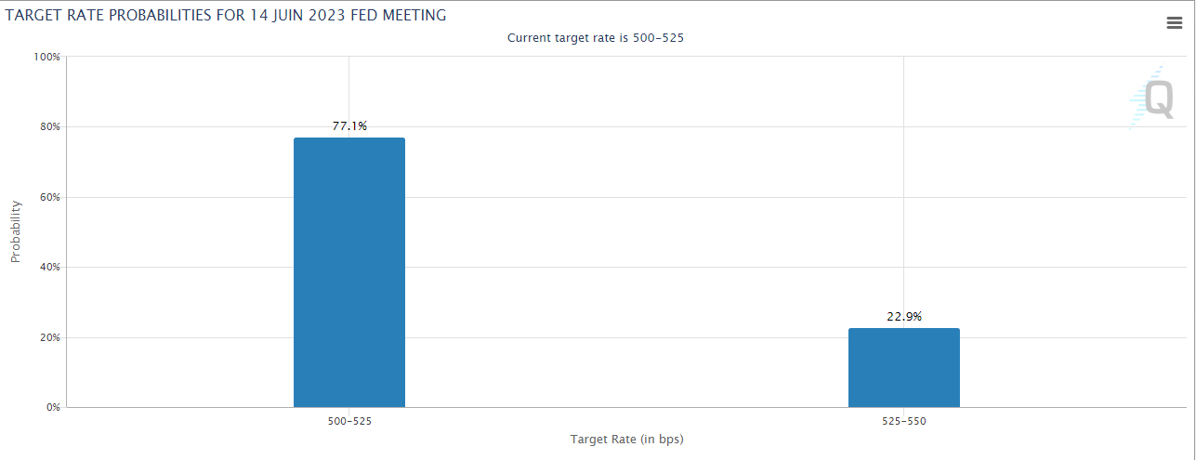
Task: Click the 40% y-axis tick label
Action: point(49,268)
